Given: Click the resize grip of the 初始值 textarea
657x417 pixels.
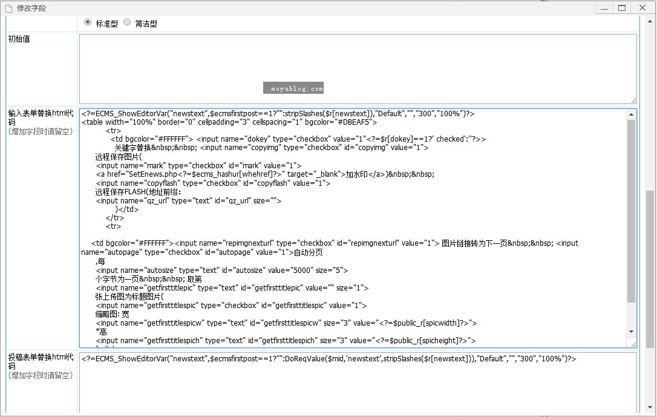Looking at the screenshot, I should tap(633, 100).
